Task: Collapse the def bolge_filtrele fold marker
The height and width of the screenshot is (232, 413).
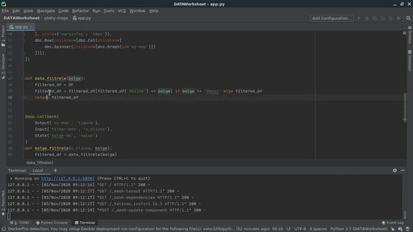Action: (23, 148)
